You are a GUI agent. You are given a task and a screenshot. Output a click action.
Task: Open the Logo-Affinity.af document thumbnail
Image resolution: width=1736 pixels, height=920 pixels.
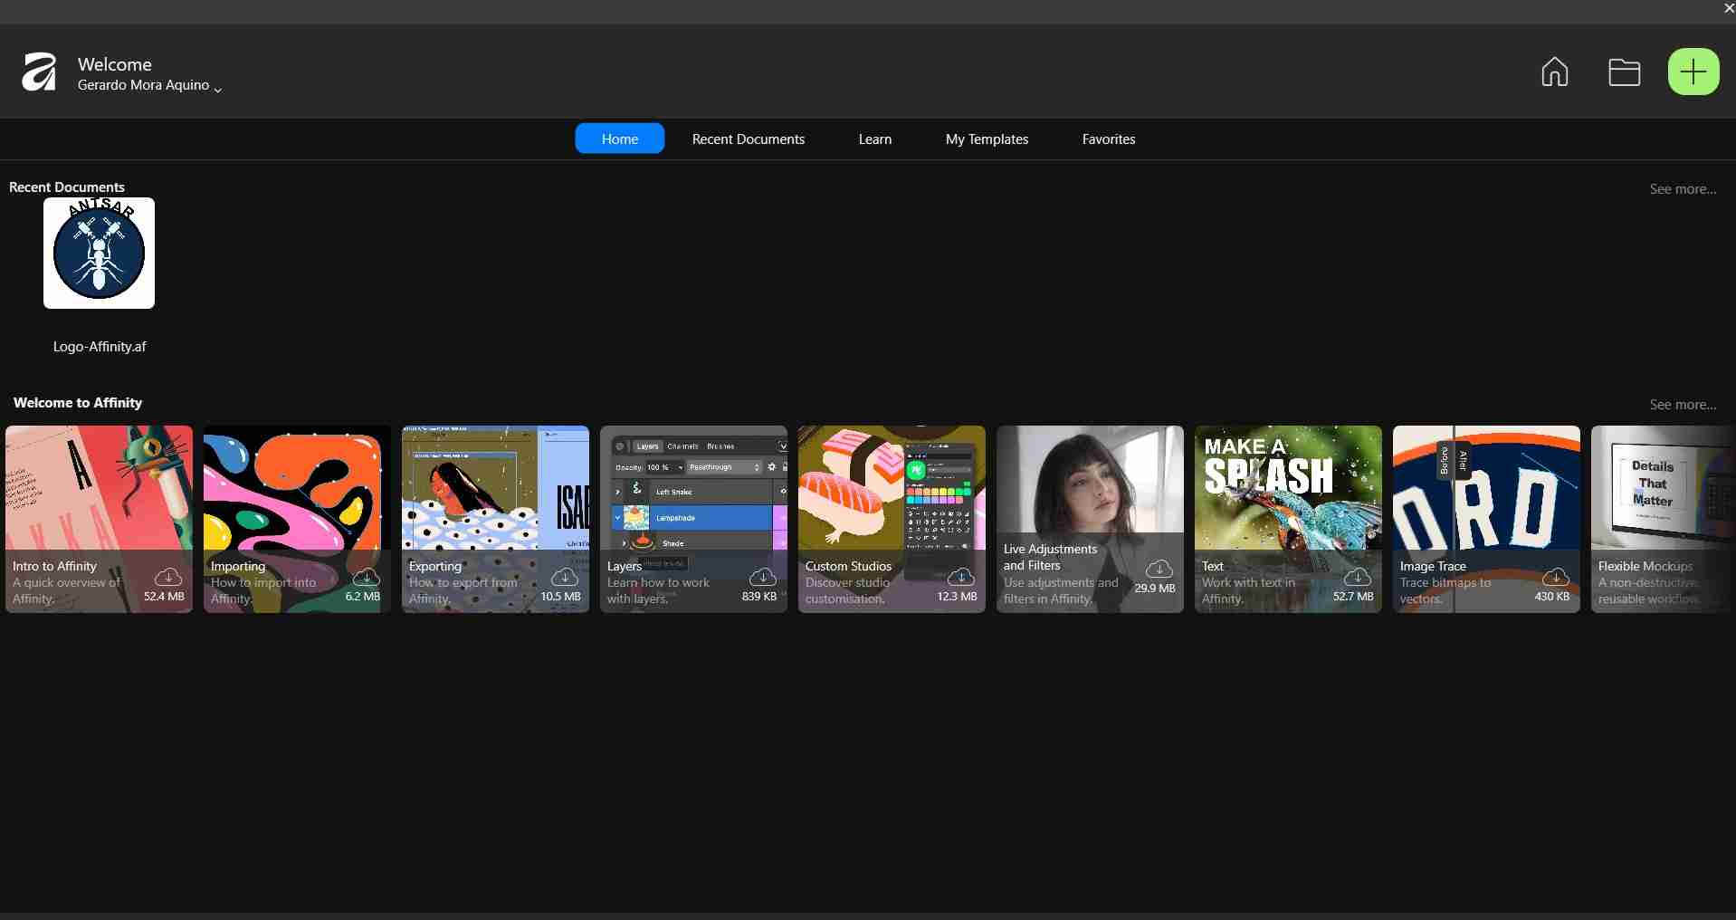tap(100, 254)
